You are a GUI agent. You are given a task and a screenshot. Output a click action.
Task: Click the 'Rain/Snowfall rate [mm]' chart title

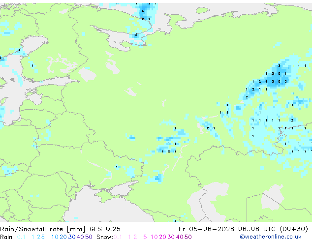click(43, 229)
